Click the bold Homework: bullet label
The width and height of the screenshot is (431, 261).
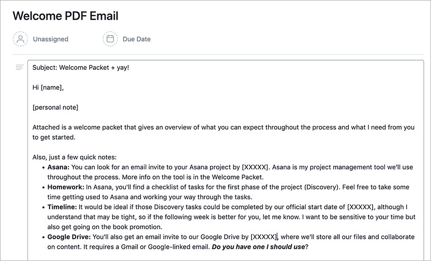coord(66,187)
